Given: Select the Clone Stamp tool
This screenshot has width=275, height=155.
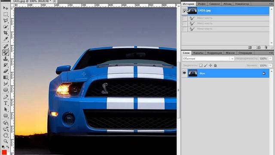Looking at the screenshot, I should point(6,59).
